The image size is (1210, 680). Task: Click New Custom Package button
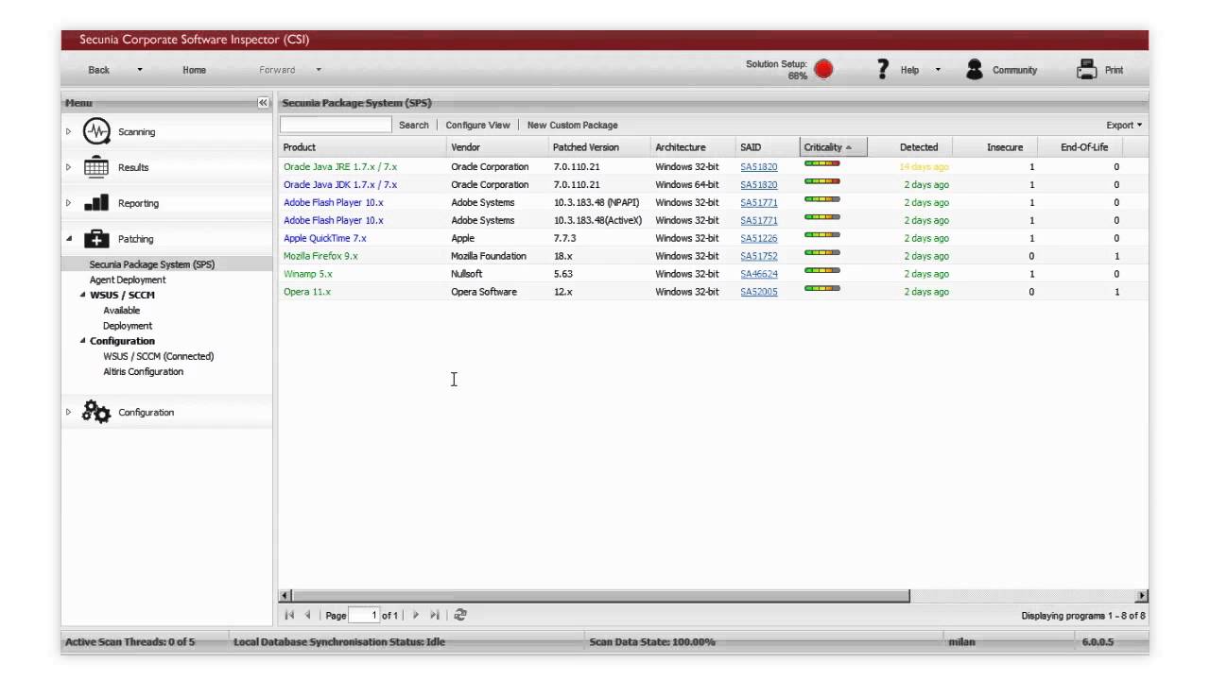pyautogui.click(x=573, y=125)
